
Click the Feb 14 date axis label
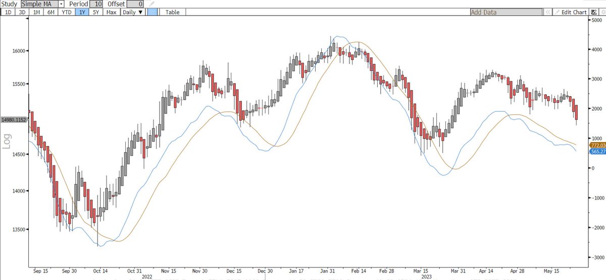pos(360,270)
